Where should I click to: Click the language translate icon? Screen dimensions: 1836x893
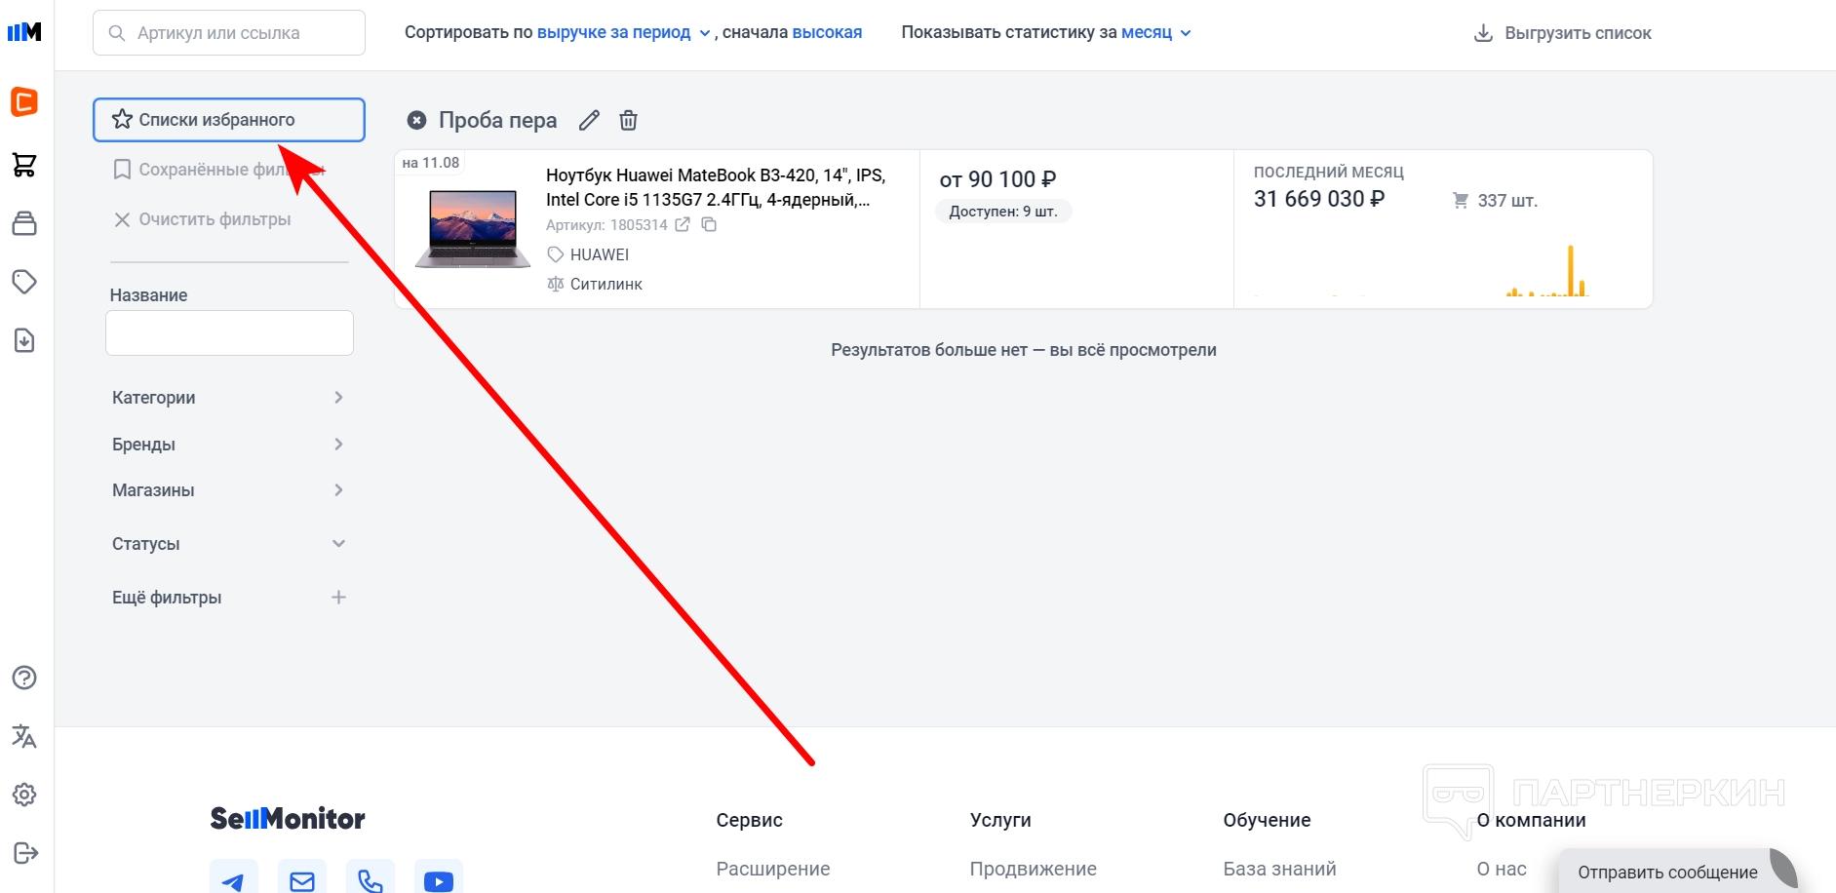(24, 736)
